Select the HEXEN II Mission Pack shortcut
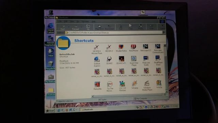Image resolution: width=218 pixels, height=123 pixels. (97, 49)
